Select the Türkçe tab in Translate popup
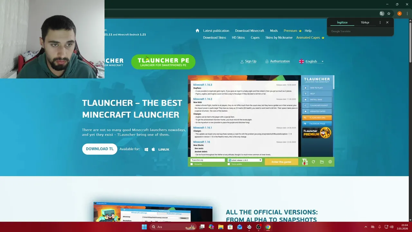The width and height of the screenshot is (412, 232). pos(365,23)
